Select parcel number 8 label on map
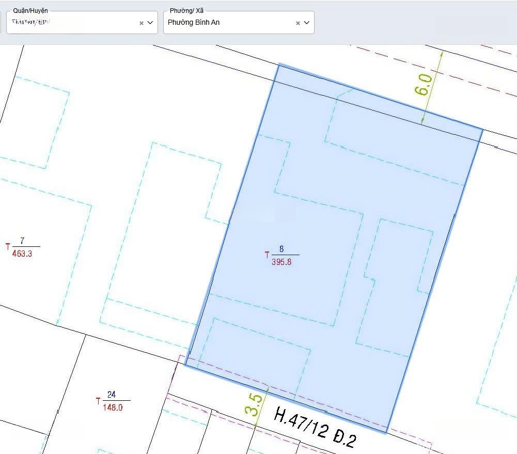Viewport: 517px width, 454px height. click(281, 248)
